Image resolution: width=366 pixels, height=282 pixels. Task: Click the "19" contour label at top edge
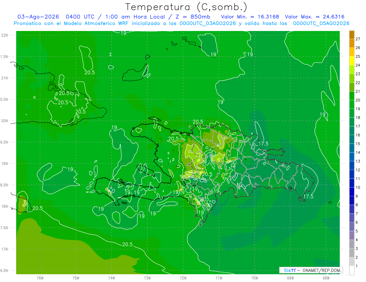[x=123, y=33]
